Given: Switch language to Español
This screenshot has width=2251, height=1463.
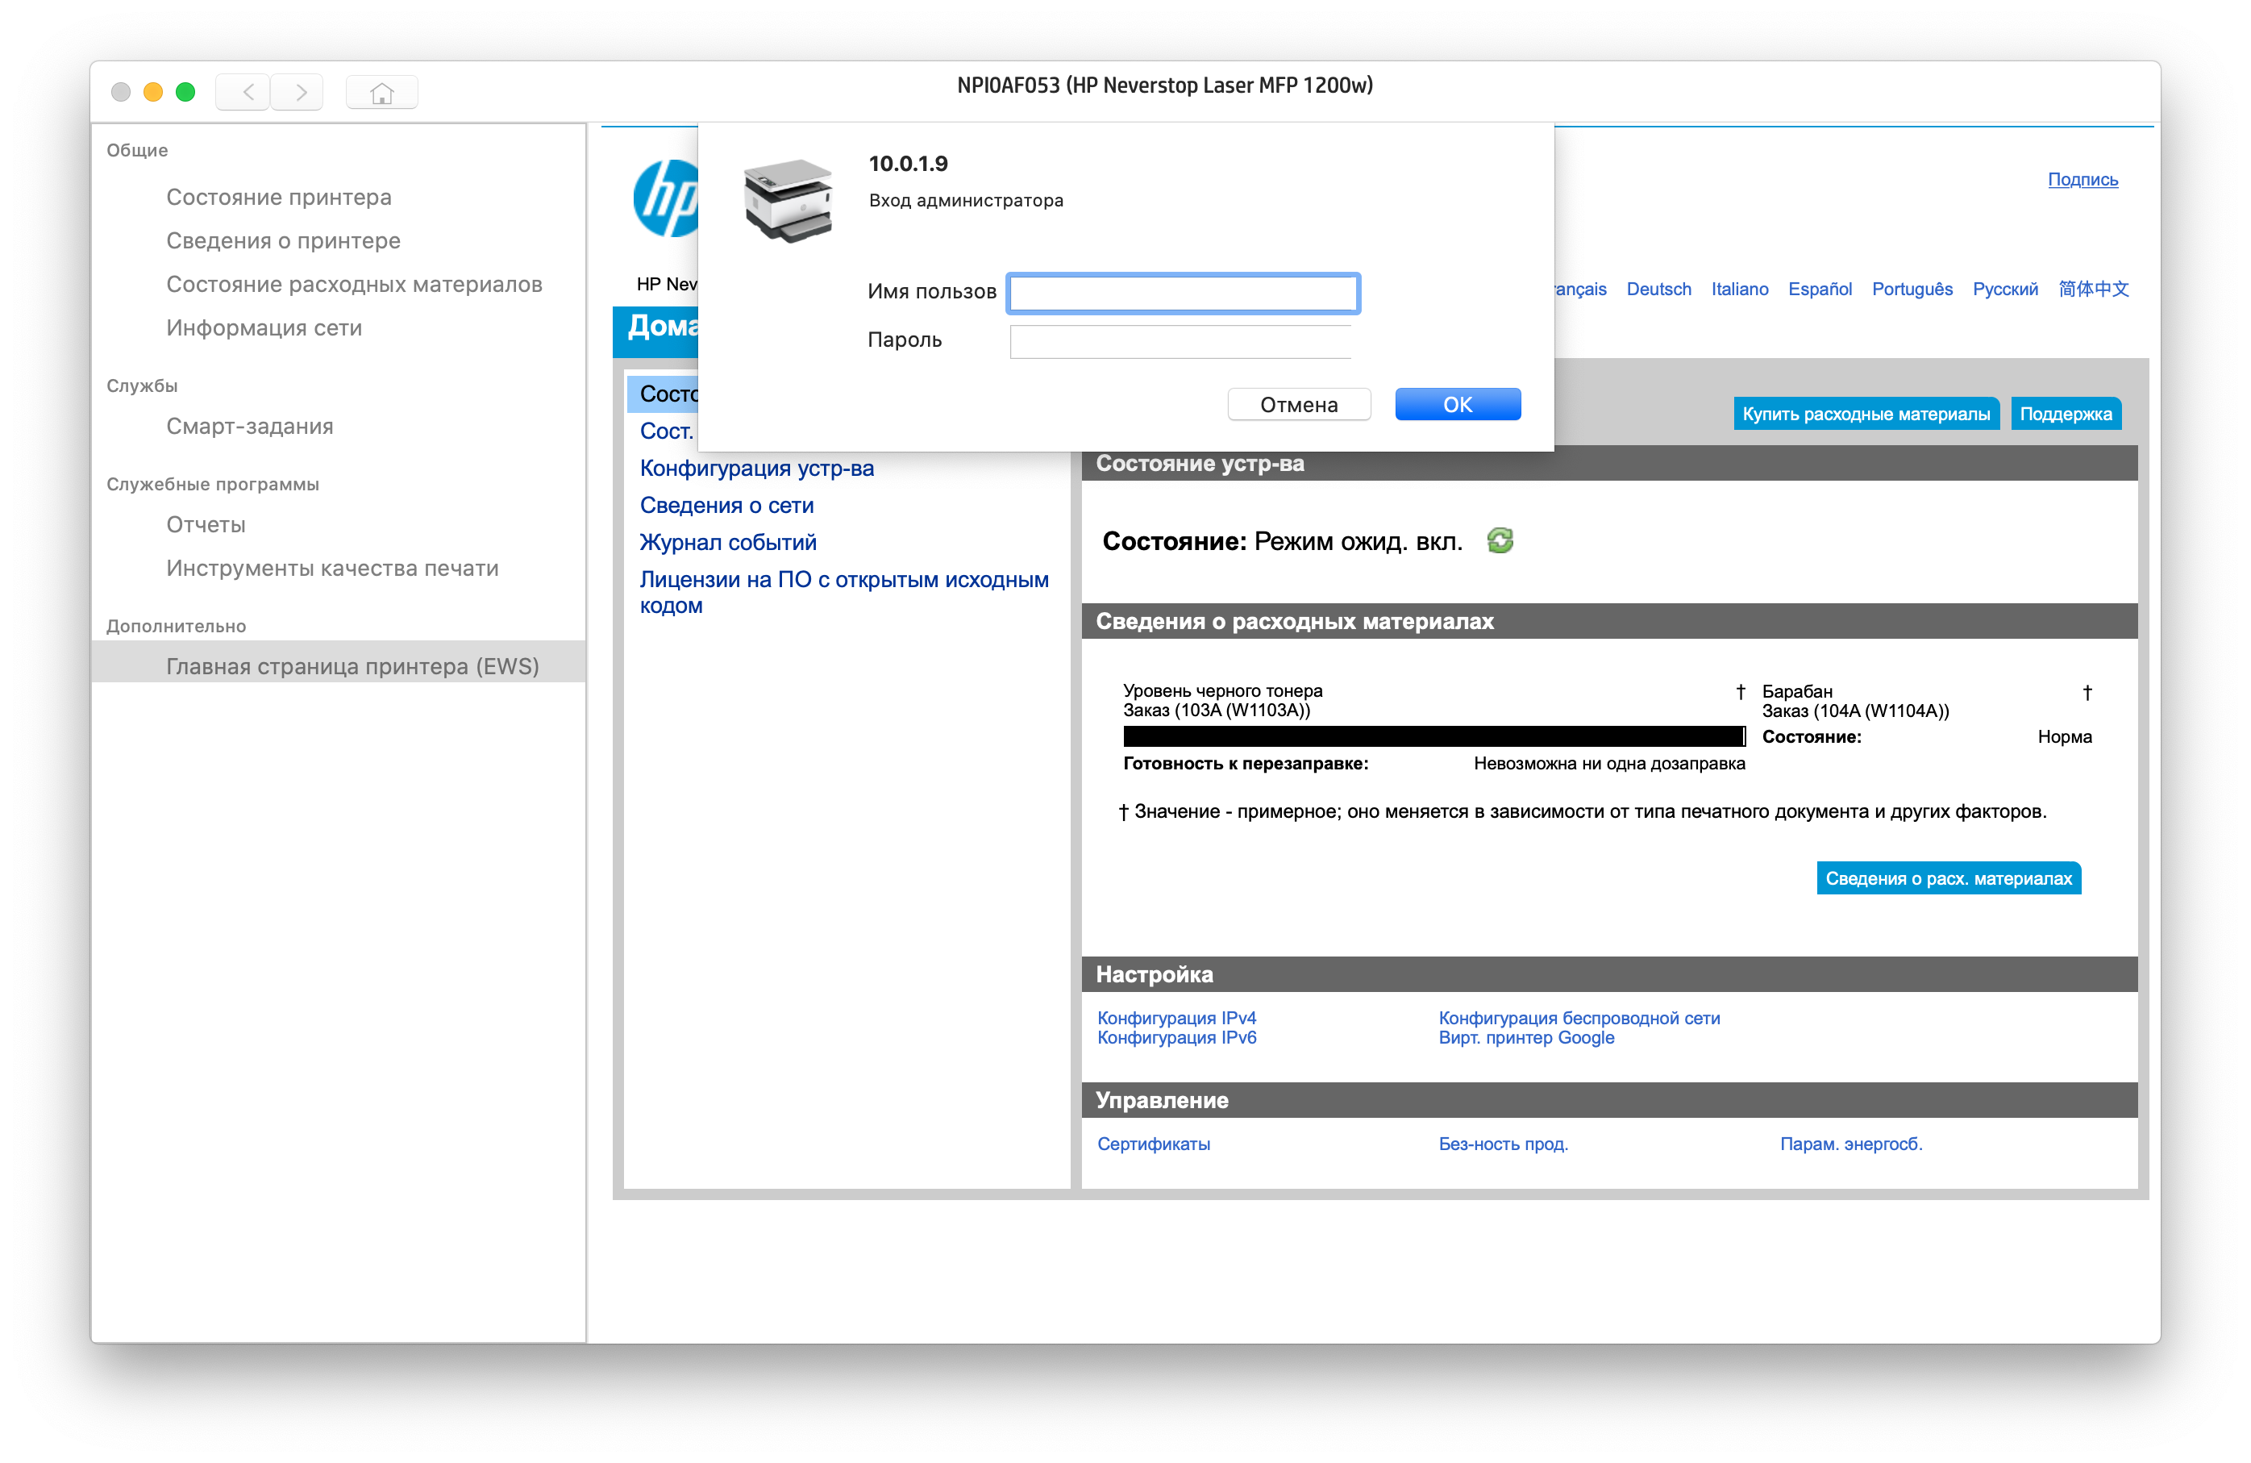Looking at the screenshot, I should [x=1820, y=289].
